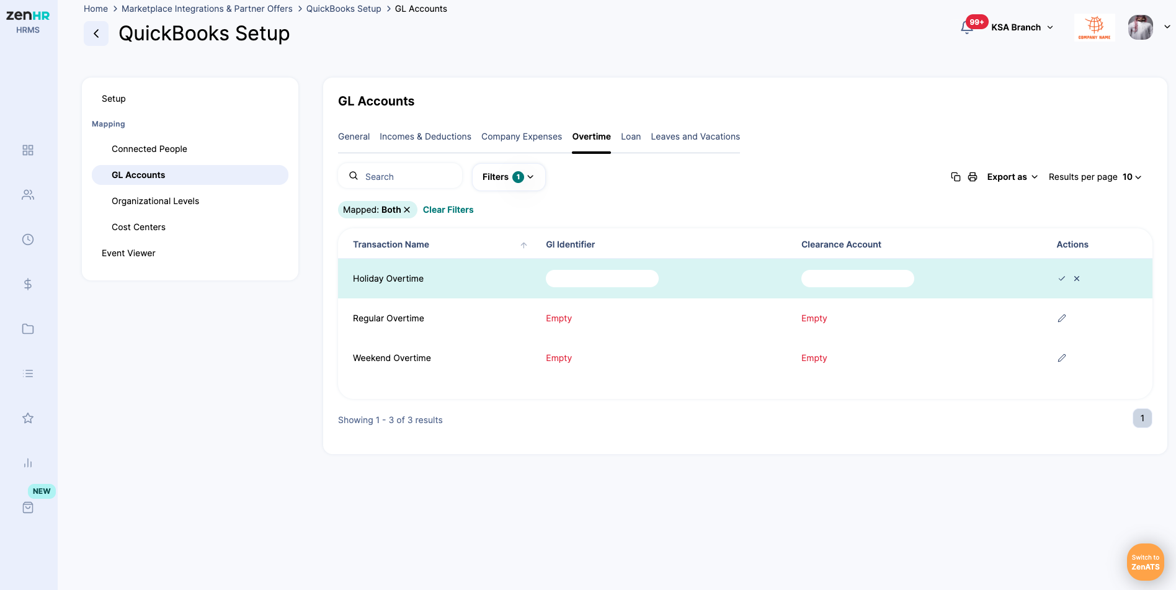This screenshot has width=1176, height=590.
Task: Open Organizational Levels mapping
Action: [155, 201]
